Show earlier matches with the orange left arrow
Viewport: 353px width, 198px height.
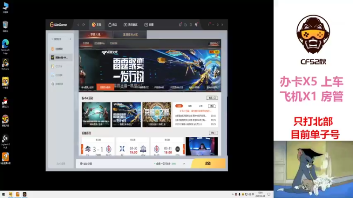tap(82, 149)
